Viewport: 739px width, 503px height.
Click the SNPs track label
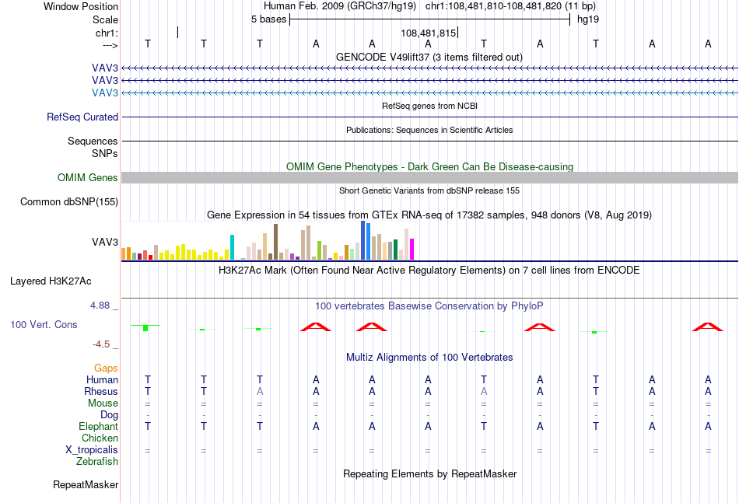pos(105,153)
